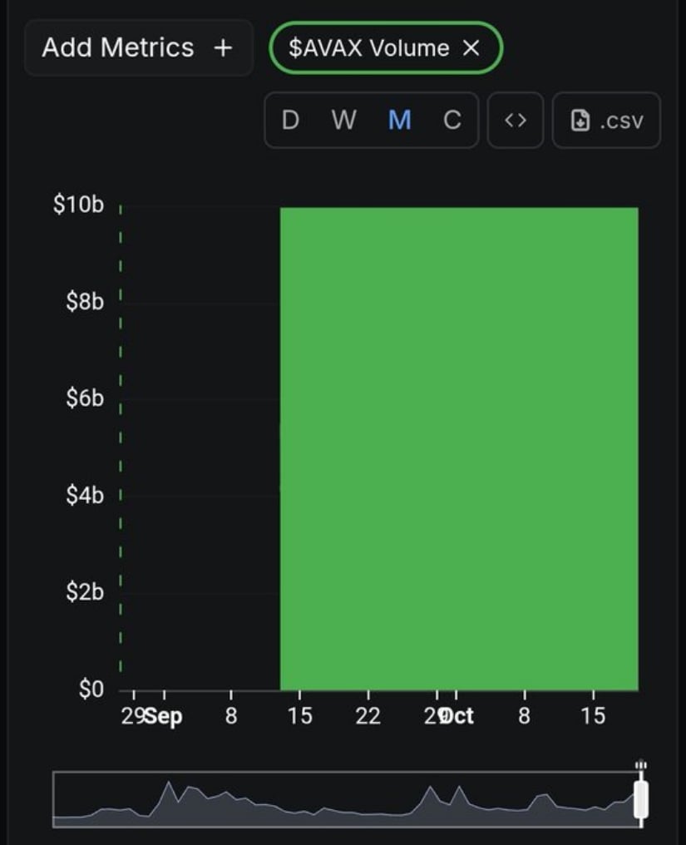Click the Sep label on the x-axis
This screenshot has height=845, width=686.
(x=164, y=716)
